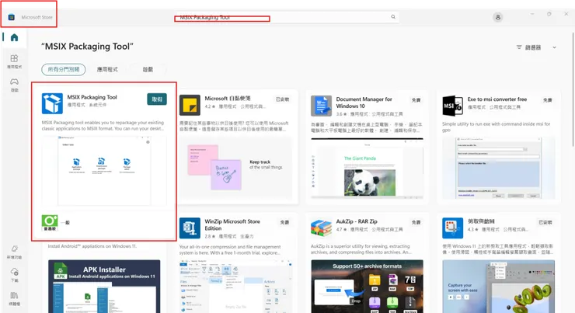Click the AukZip RAR Zip icon
Screen dimensions: 575x313
pos(321,228)
